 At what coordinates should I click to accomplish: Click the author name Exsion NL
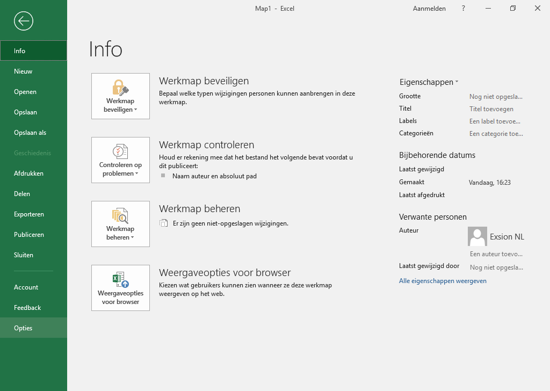pyautogui.click(x=507, y=237)
